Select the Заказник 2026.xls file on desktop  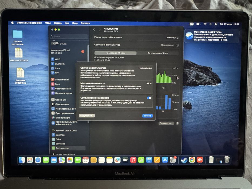pos(19,55)
